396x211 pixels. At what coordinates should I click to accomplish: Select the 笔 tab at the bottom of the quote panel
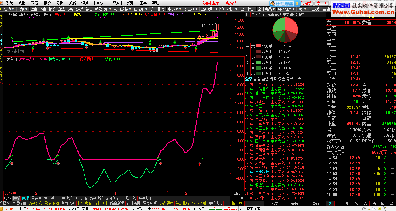[x=330, y=203]
